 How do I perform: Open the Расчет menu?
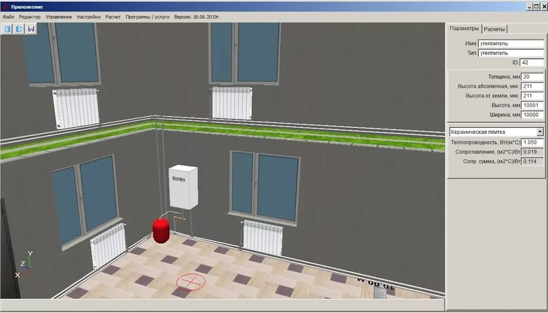(x=113, y=16)
